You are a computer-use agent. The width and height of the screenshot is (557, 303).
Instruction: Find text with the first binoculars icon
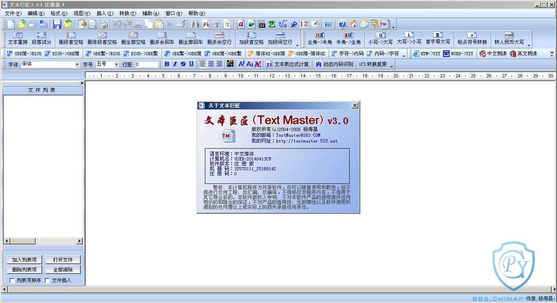point(195,24)
